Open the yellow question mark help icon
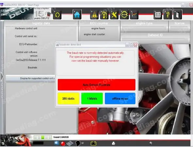 point(168,15)
